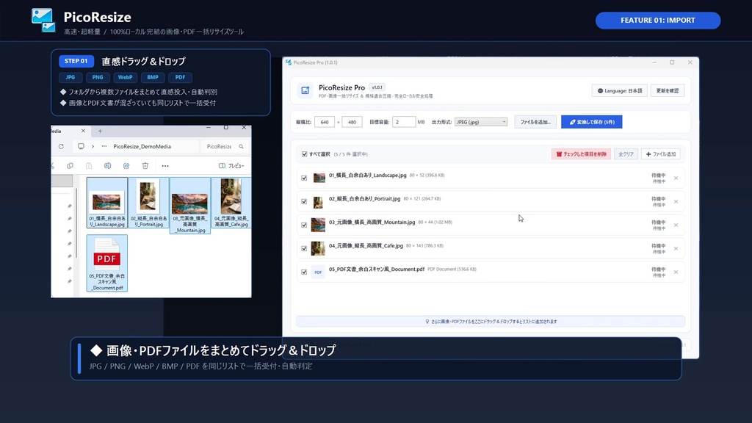The width and height of the screenshot is (752, 423).
Task: Remove 04 Cafe.jpg with its X icon
Action: (x=676, y=248)
